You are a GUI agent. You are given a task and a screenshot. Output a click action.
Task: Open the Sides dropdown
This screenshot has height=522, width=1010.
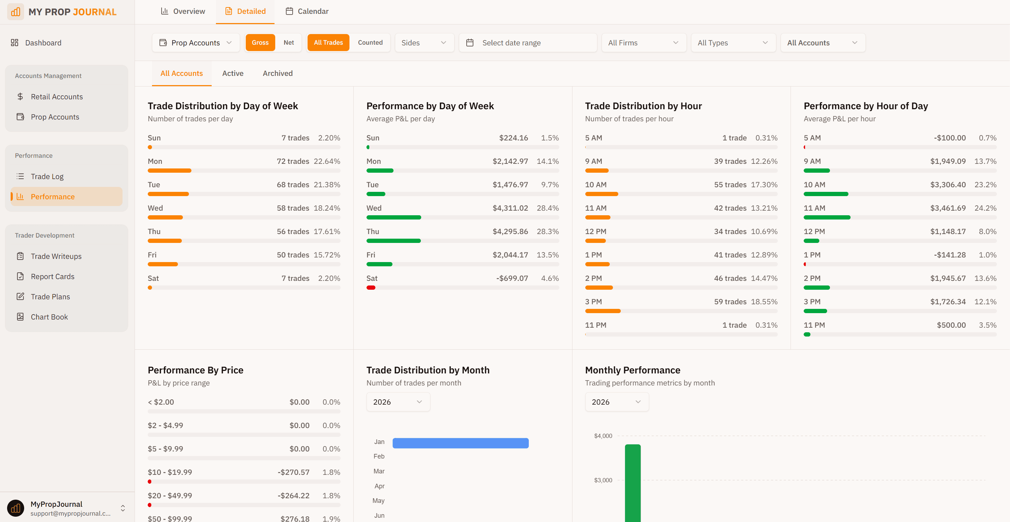coord(424,43)
